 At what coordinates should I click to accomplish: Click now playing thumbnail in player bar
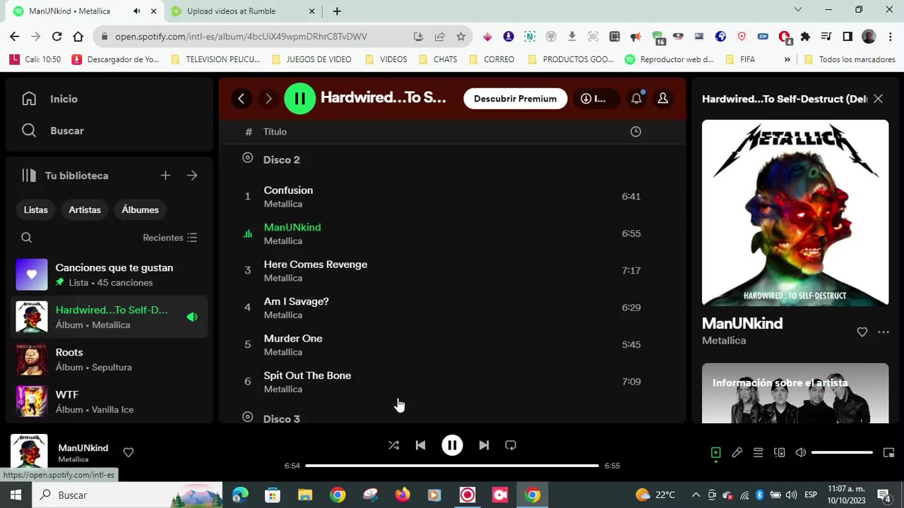tap(29, 452)
